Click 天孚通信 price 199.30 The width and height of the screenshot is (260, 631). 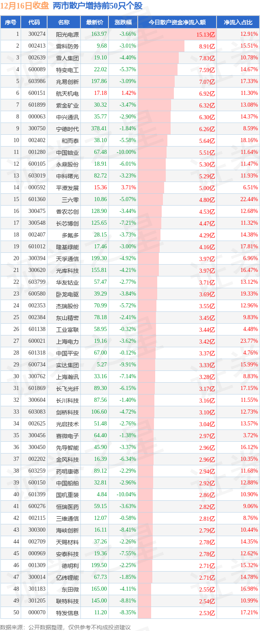pos(99,259)
